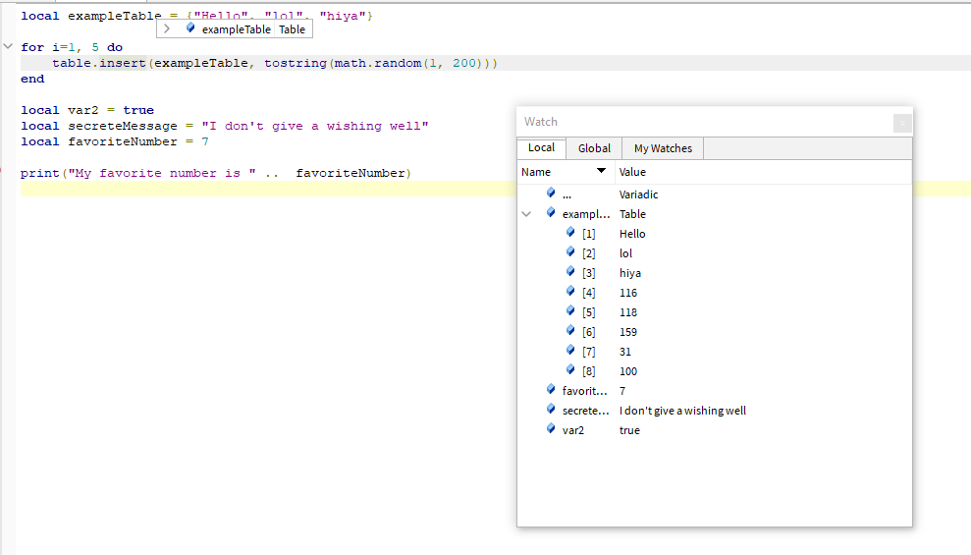Click the cube icon in exampleTable hover tooltip

190,28
